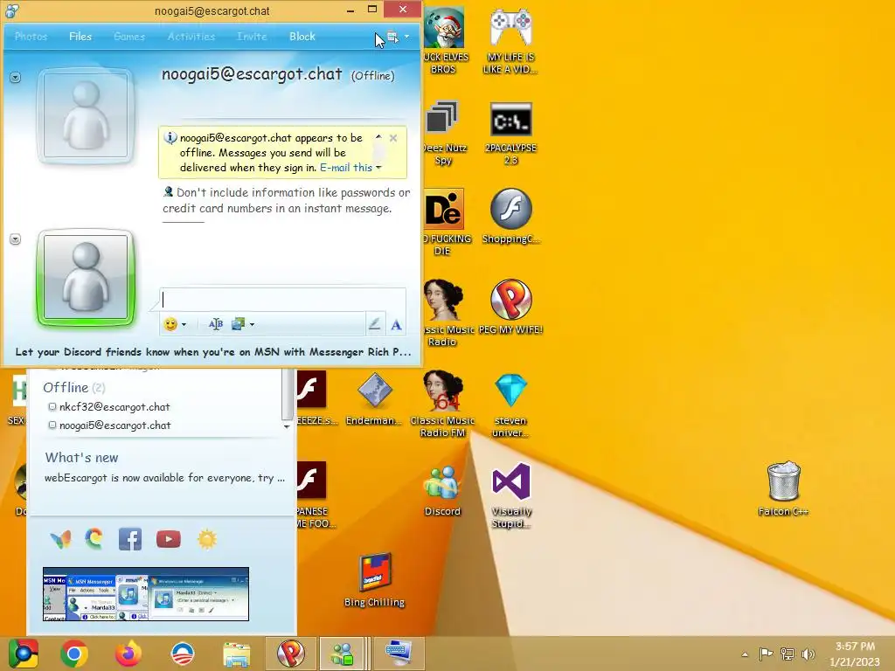Click the contact list scroll down arrow
Image resolution: width=895 pixels, height=671 pixels.
coord(287,426)
